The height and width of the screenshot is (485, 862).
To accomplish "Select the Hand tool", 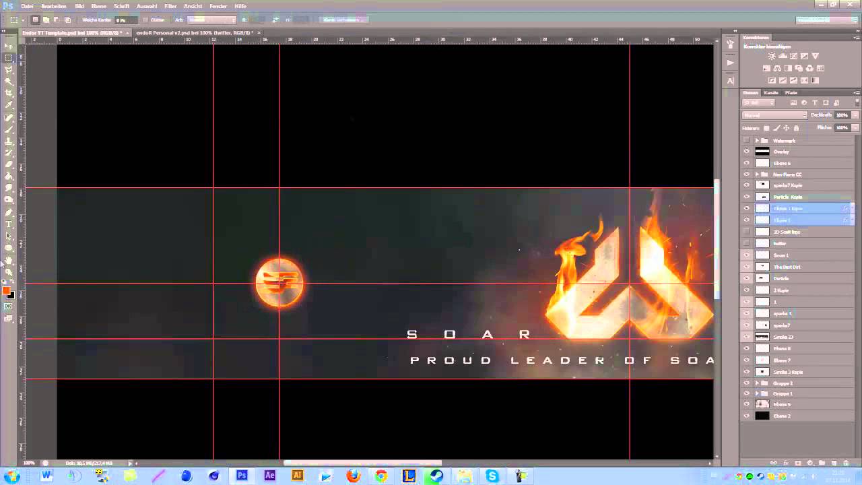I will 9,260.
